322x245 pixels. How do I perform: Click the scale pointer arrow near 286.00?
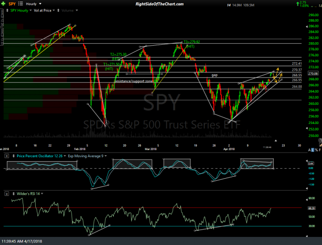[307, 27]
